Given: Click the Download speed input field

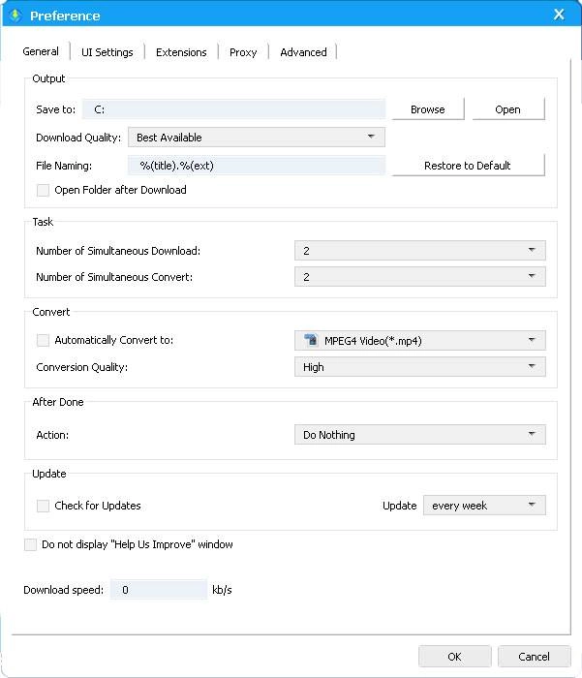Looking at the screenshot, I should pyautogui.click(x=159, y=589).
